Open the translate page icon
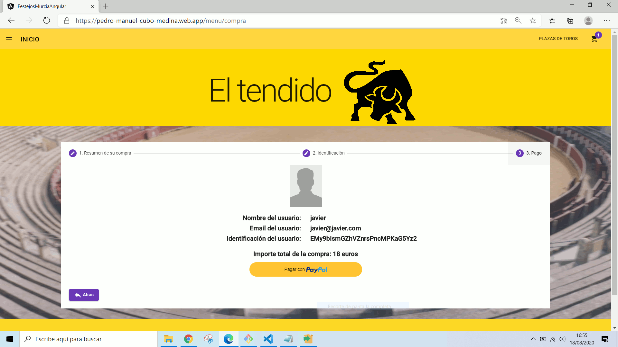This screenshot has height=347, width=618. (x=503, y=21)
